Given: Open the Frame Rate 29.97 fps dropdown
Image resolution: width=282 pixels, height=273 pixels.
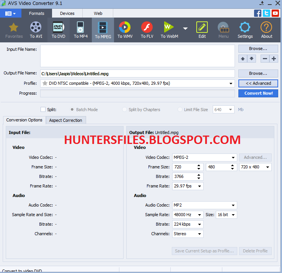Looking at the screenshot, I should click(x=188, y=186).
